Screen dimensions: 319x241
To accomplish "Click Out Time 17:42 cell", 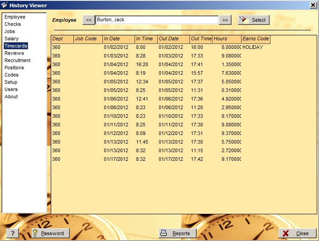I will 197,159.
